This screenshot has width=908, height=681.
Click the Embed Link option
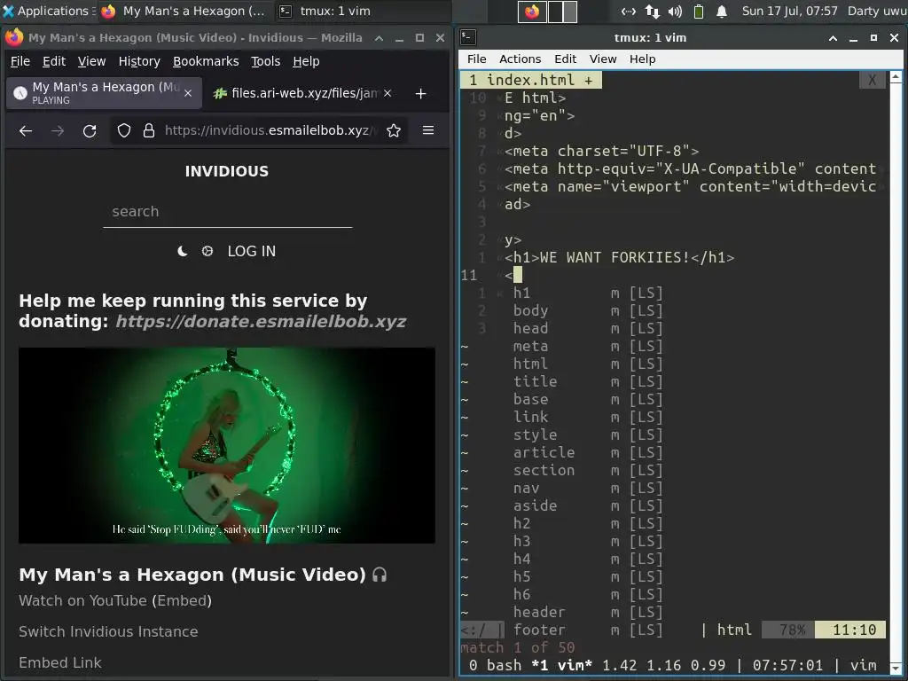coord(60,662)
